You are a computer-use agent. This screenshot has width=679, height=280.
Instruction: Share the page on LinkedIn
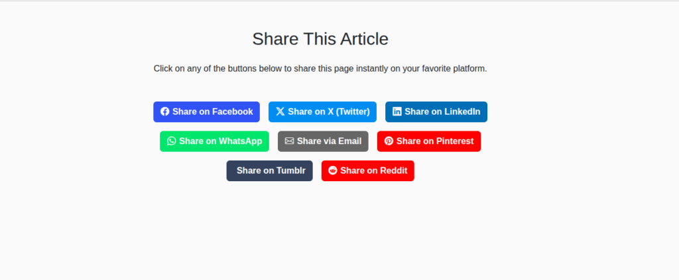click(x=436, y=111)
